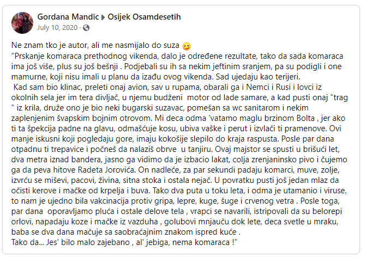Screen dimensions: 366x257
Task: Click the globe audience icon beside the date
Action: tap(86, 27)
